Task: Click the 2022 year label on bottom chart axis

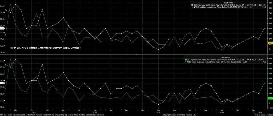Action: pos(32,112)
